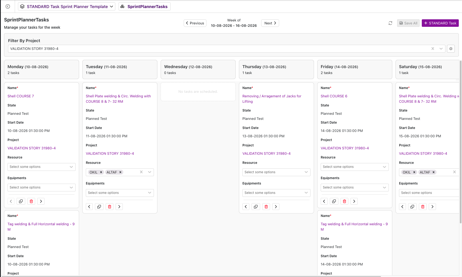Open Saturday's Shell Plate welding task link

click(x=429, y=99)
